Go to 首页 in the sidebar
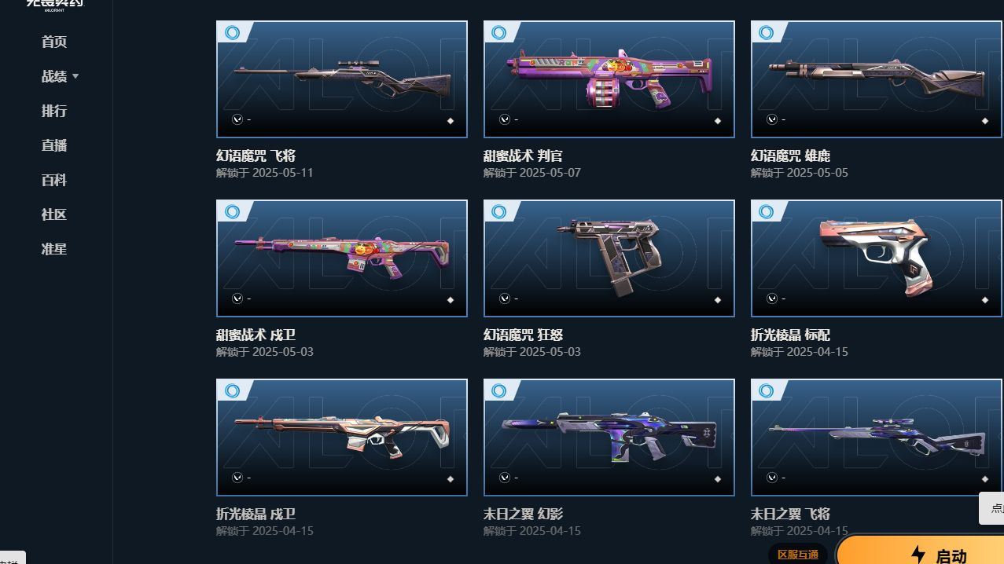Viewport: 1004px width, 564px height. coord(54,42)
